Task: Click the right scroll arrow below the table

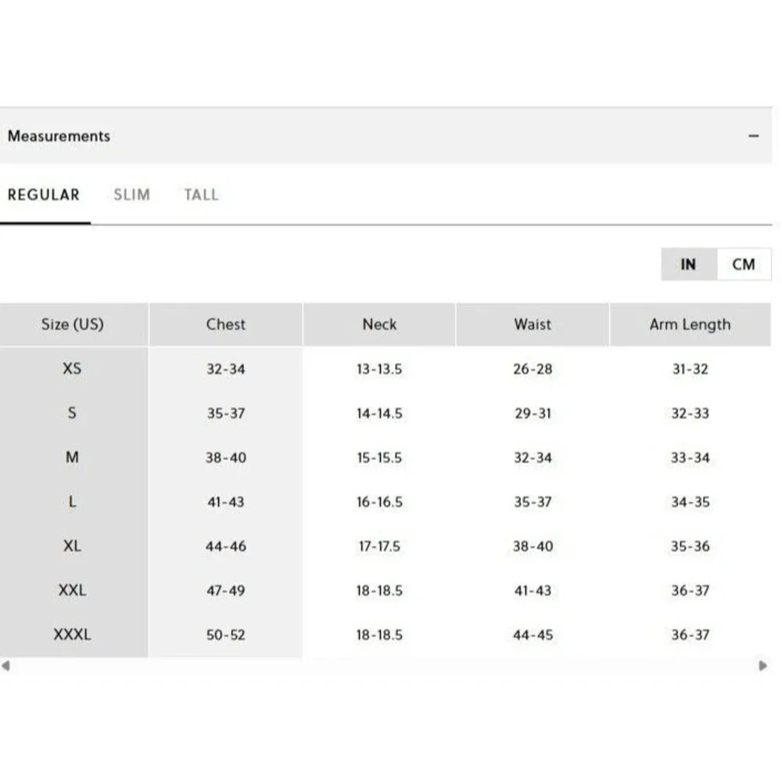Action: [x=762, y=665]
